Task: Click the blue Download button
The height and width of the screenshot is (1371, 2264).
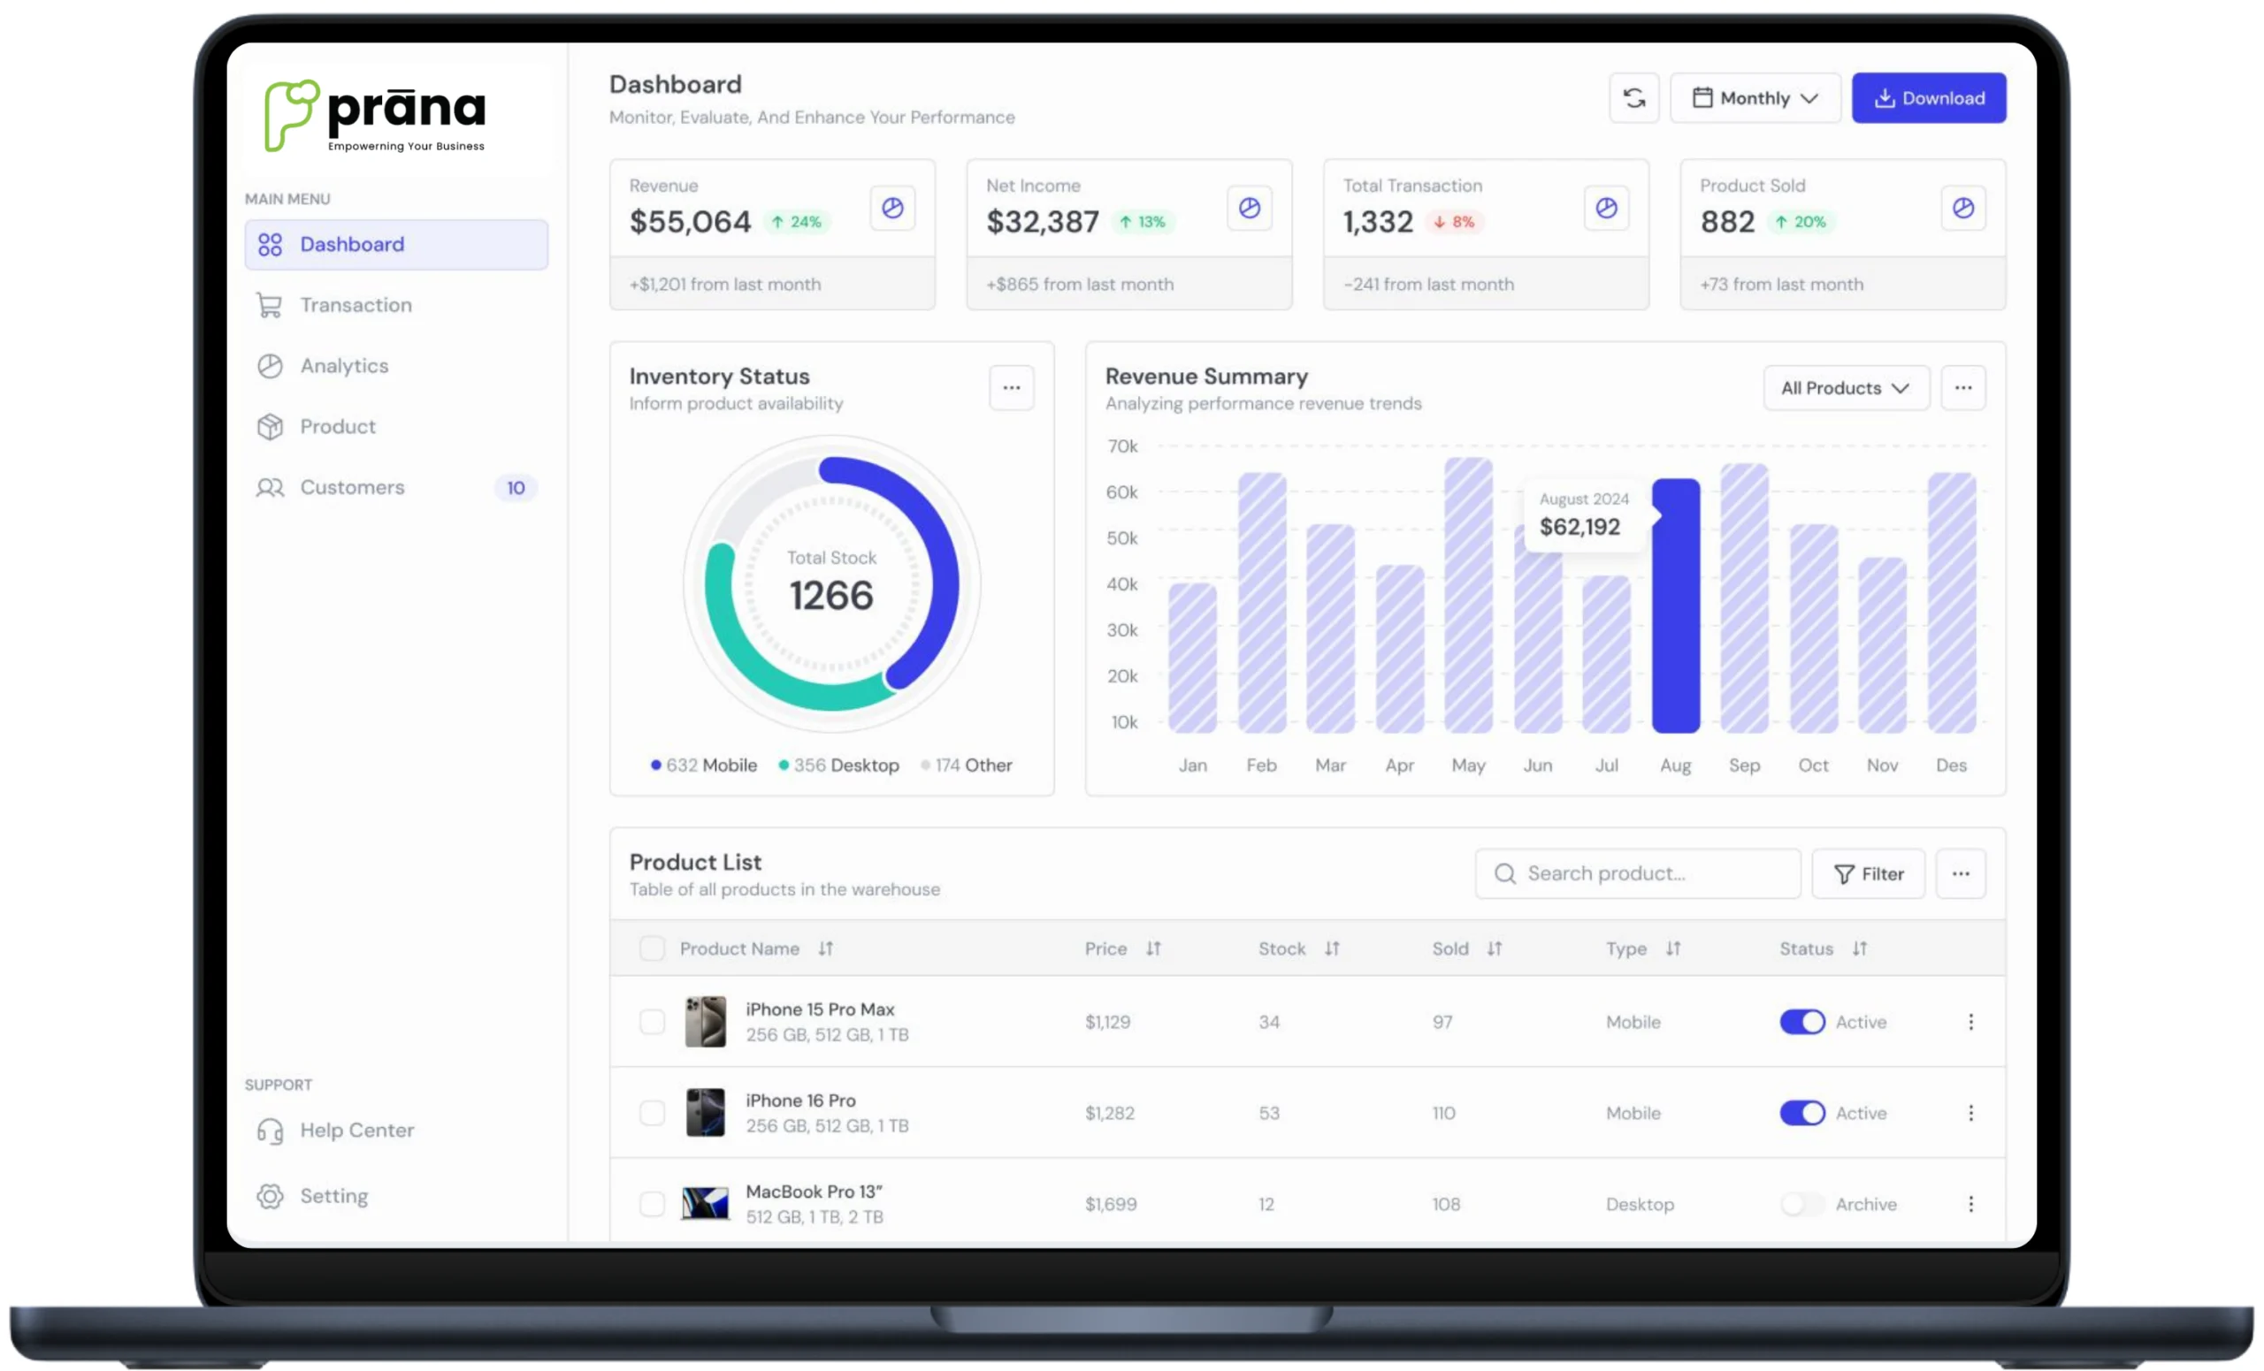Action: point(1929,98)
